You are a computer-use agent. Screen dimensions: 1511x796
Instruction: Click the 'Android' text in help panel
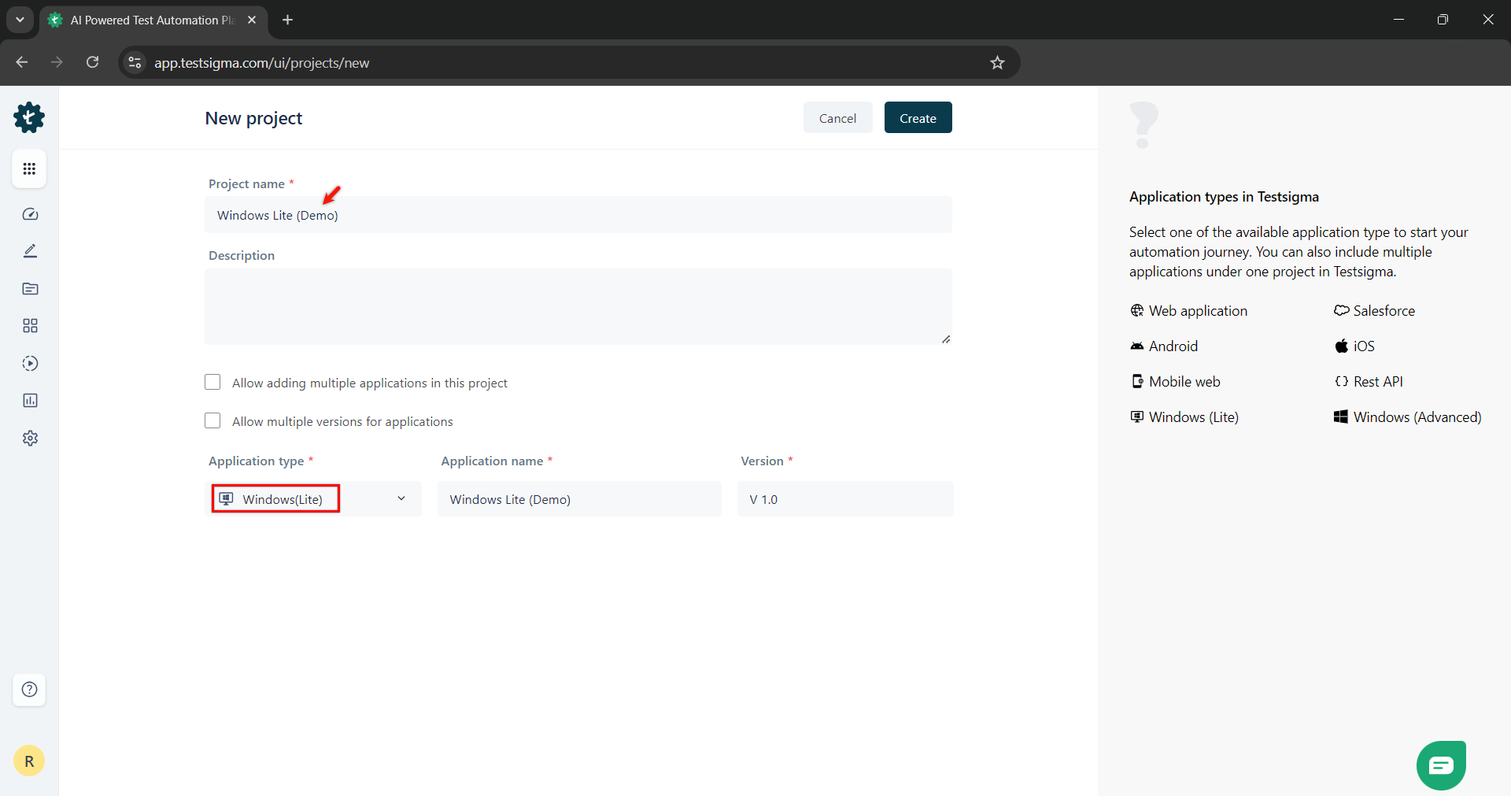[1173, 346]
